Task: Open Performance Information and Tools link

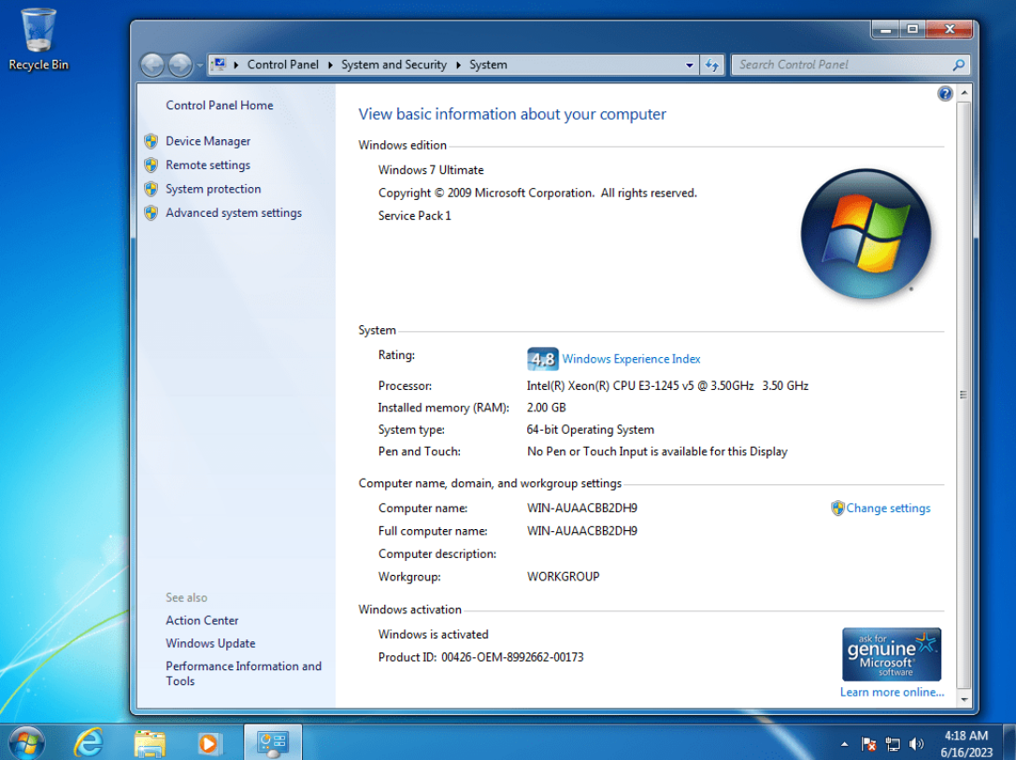Action: 243,673
